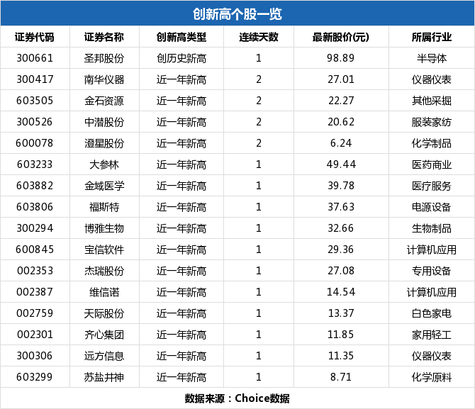Image resolution: width=475 pixels, height=409 pixels.
Task: Click the 医药商业 industry cell
Action: coord(431,164)
